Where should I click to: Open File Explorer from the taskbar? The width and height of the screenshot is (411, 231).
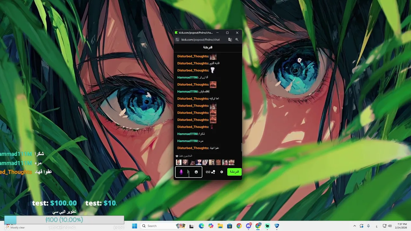pos(220,226)
